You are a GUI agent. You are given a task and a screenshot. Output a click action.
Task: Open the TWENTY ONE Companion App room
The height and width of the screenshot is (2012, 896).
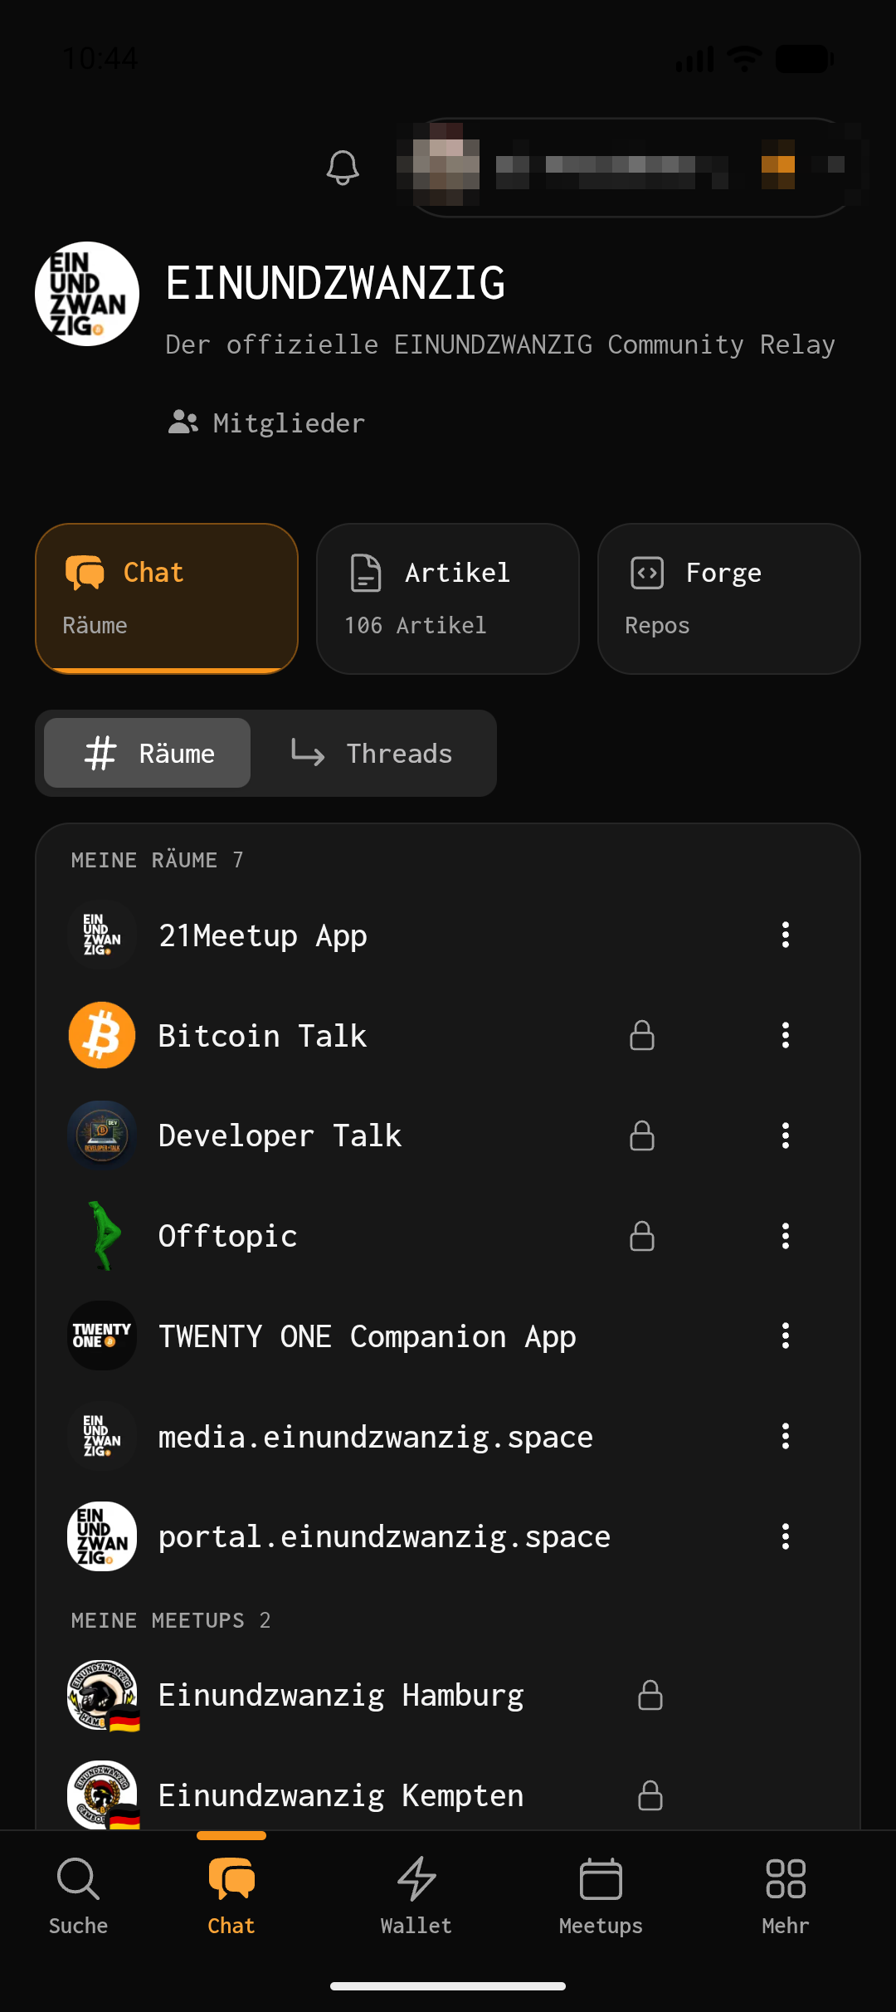(x=448, y=1336)
